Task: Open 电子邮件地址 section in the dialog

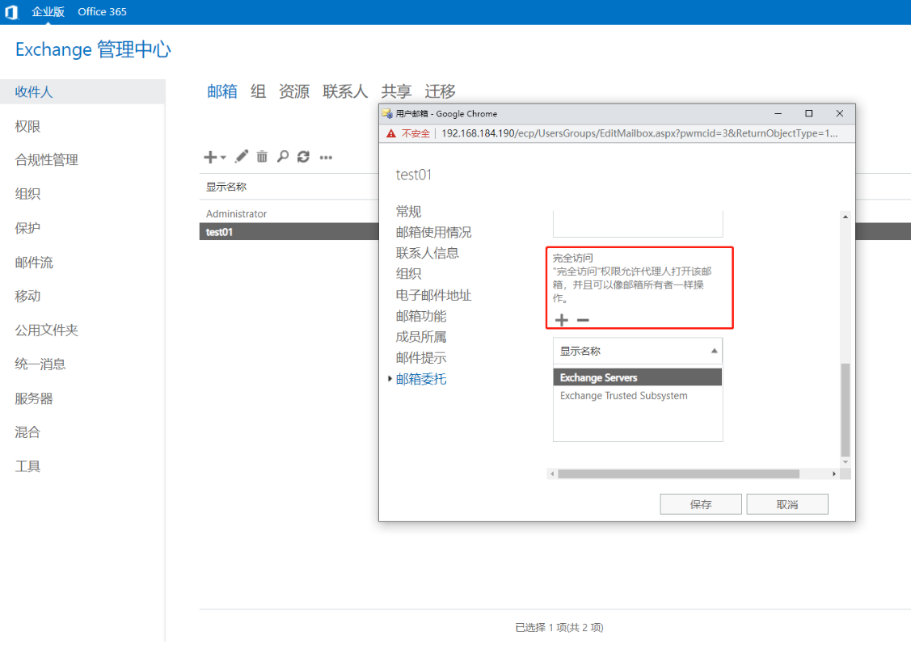Action: [433, 295]
